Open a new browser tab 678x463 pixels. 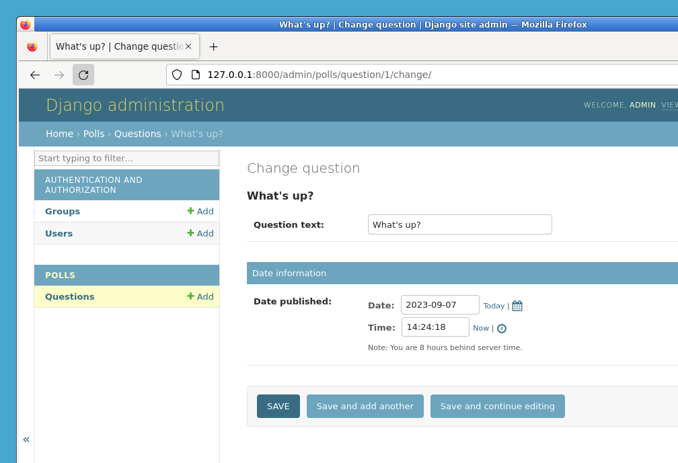213,46
